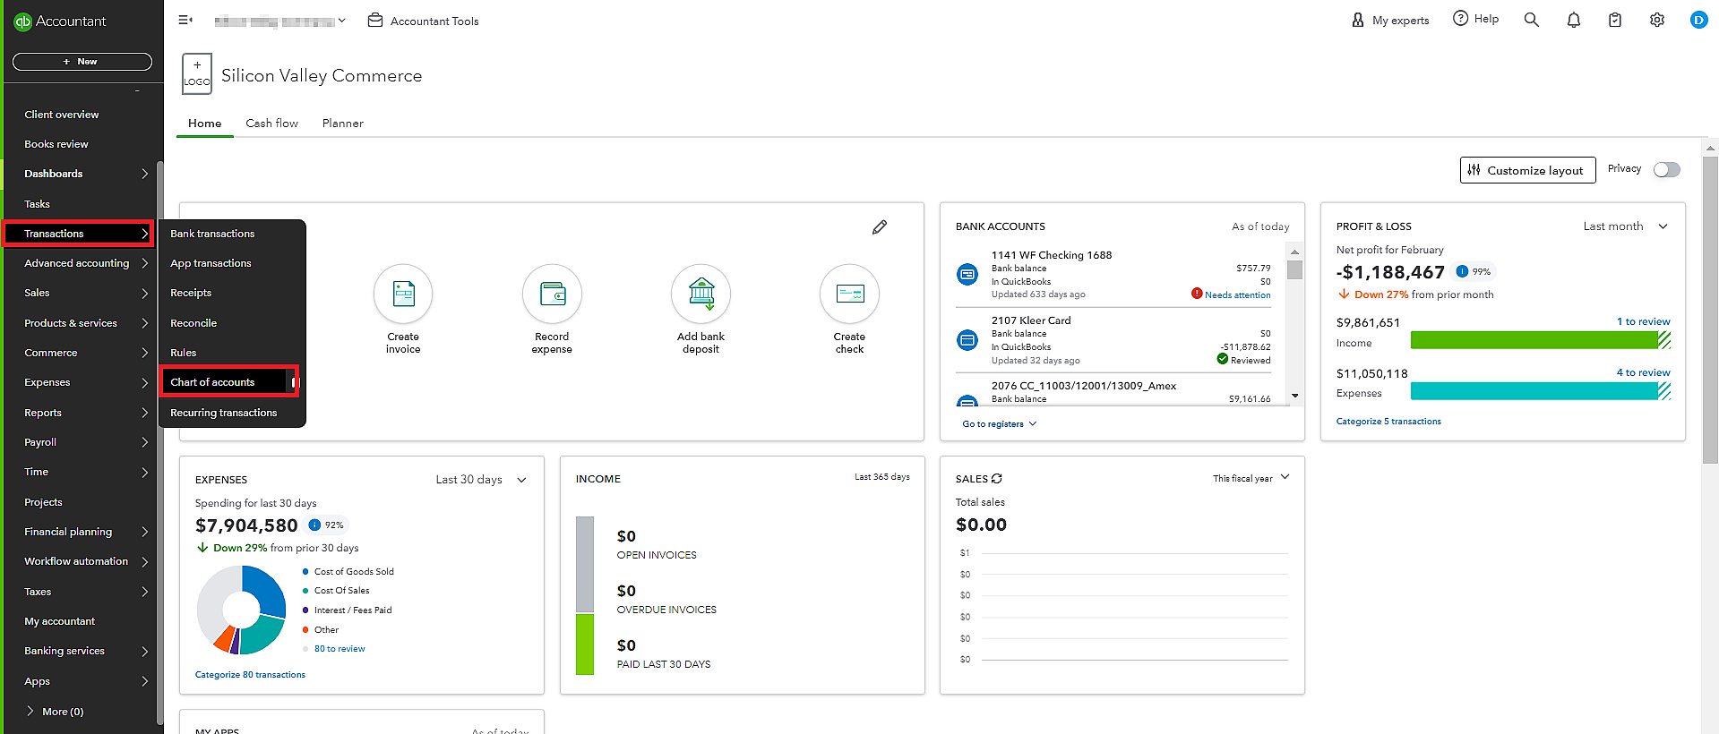1719x734 pixels.
Task: Click the 4 to review link
Action: point(1643,372)
